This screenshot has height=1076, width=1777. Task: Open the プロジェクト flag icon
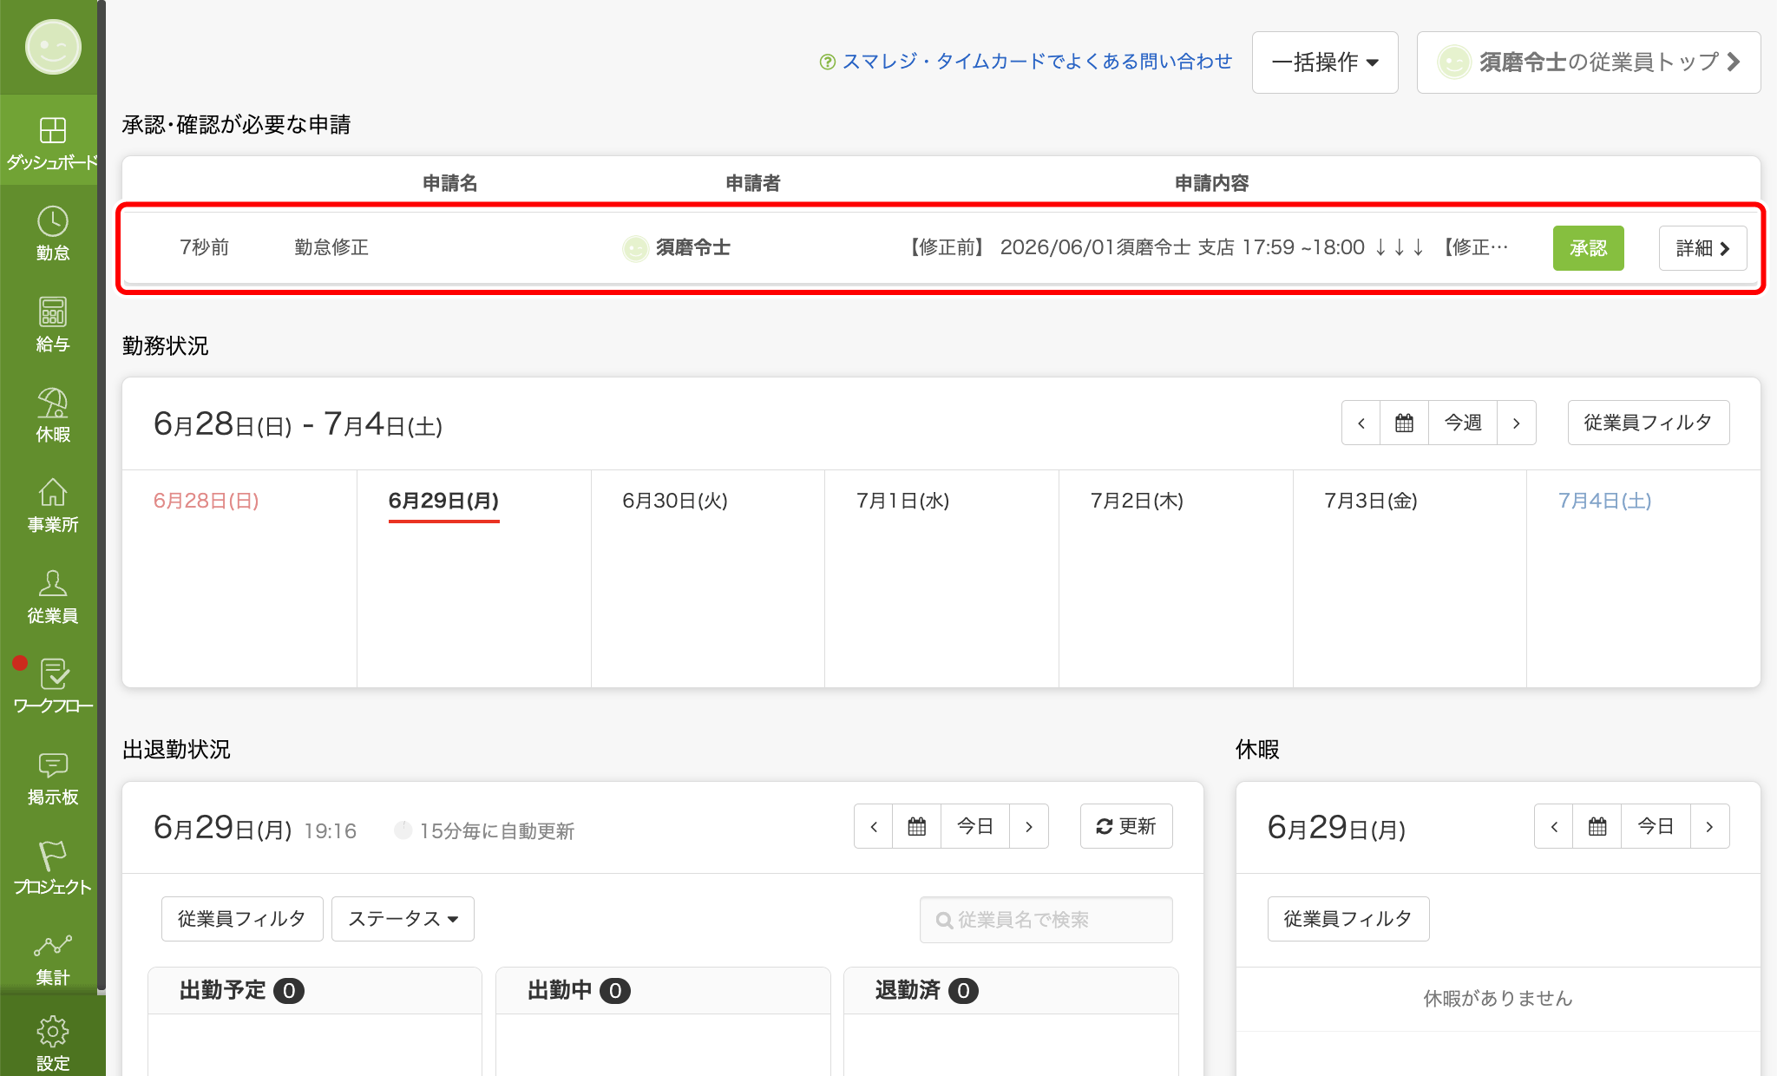pyautogui.click(x=52, y=867)
